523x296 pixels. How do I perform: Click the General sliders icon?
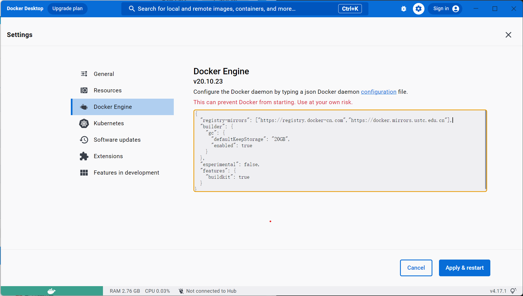[84, 74]
